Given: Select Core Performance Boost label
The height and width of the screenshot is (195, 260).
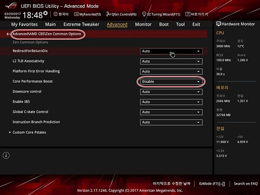Looking at the screenshot, I should [32, 81].
